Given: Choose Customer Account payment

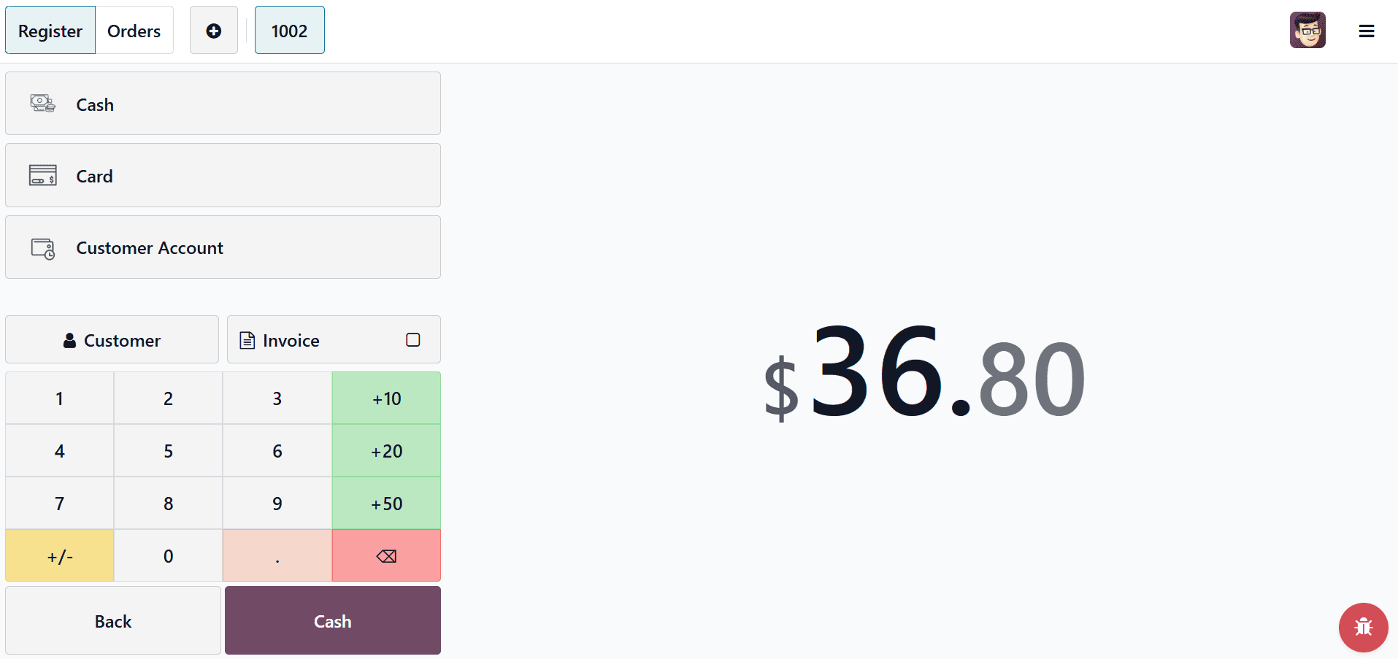Looking at the screenshot, I should 223,247.
